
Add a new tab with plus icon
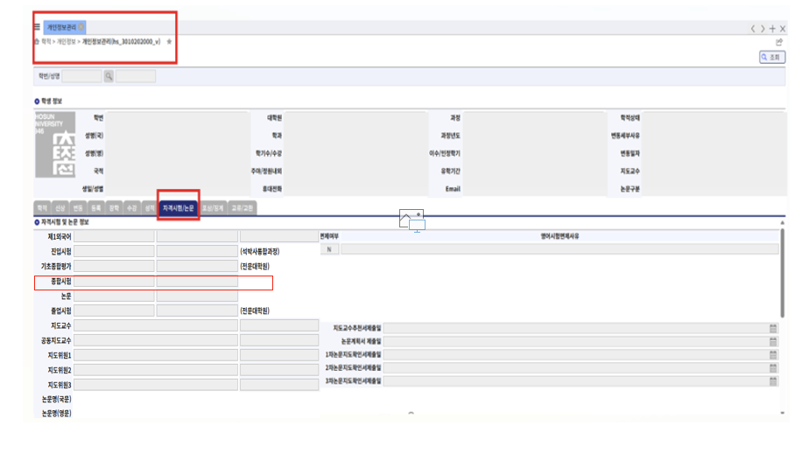772,29
